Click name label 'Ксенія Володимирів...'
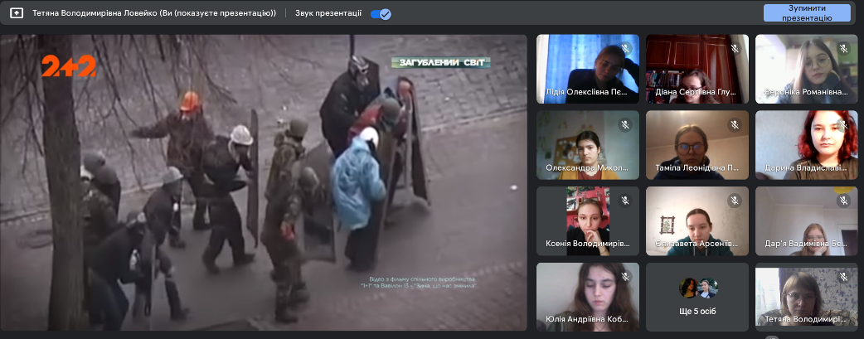864x339 pixels. click(x=586, y=243)
